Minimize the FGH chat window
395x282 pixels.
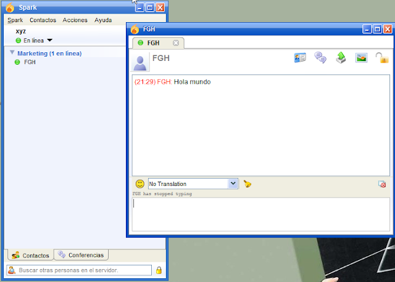(367, 29)
